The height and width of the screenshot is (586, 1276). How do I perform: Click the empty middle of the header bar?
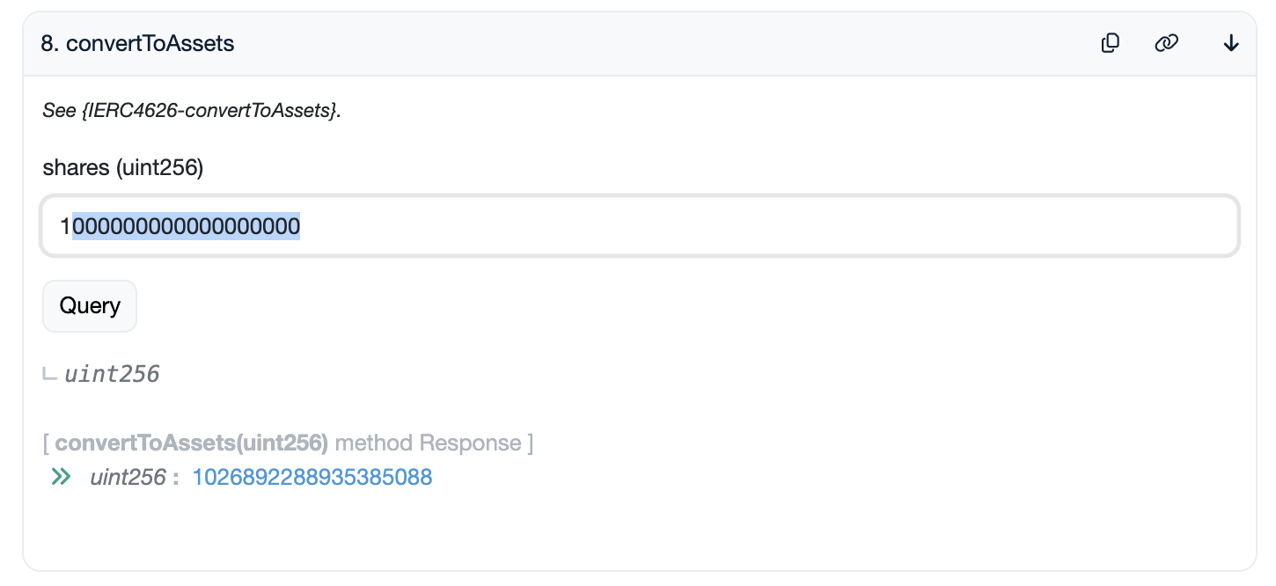click(x=660, y=43)
